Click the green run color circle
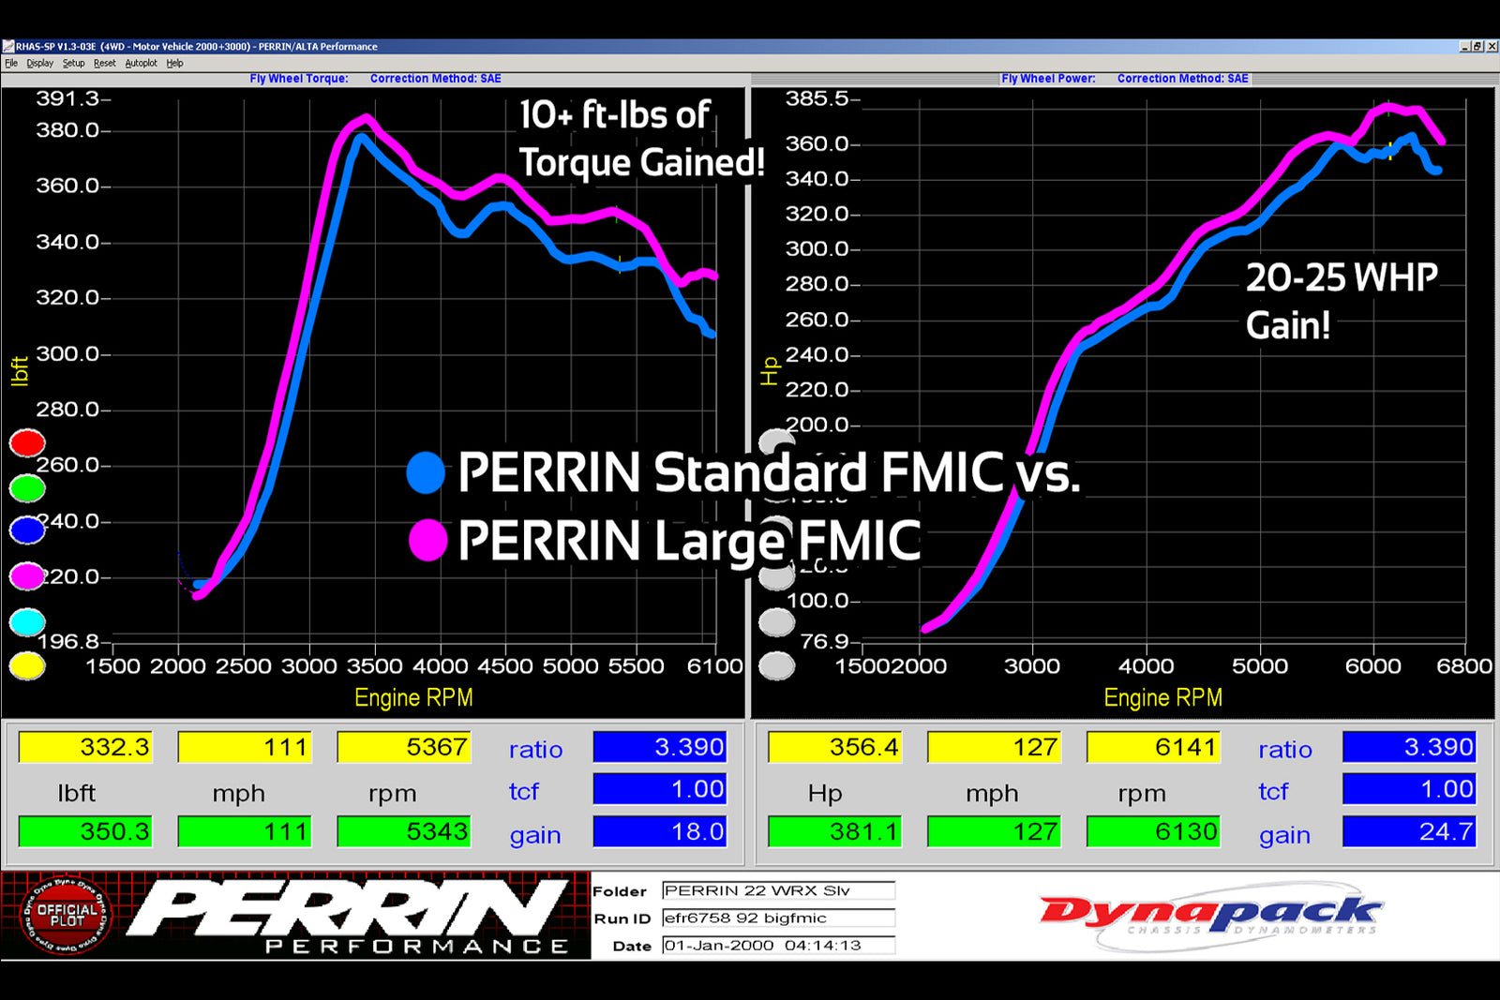 tap(27, 487)
